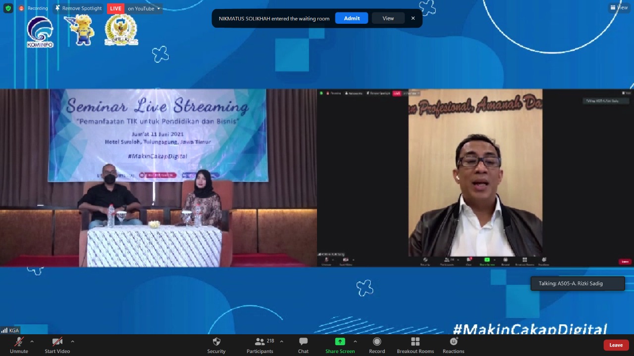
Task: Click the green Share Screen button
Action: click(340, 345)
